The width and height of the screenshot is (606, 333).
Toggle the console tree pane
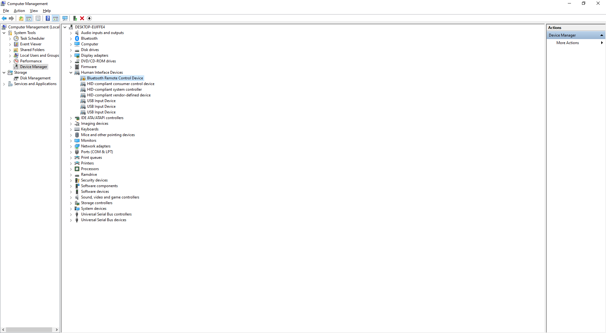(x=29, y=18)
